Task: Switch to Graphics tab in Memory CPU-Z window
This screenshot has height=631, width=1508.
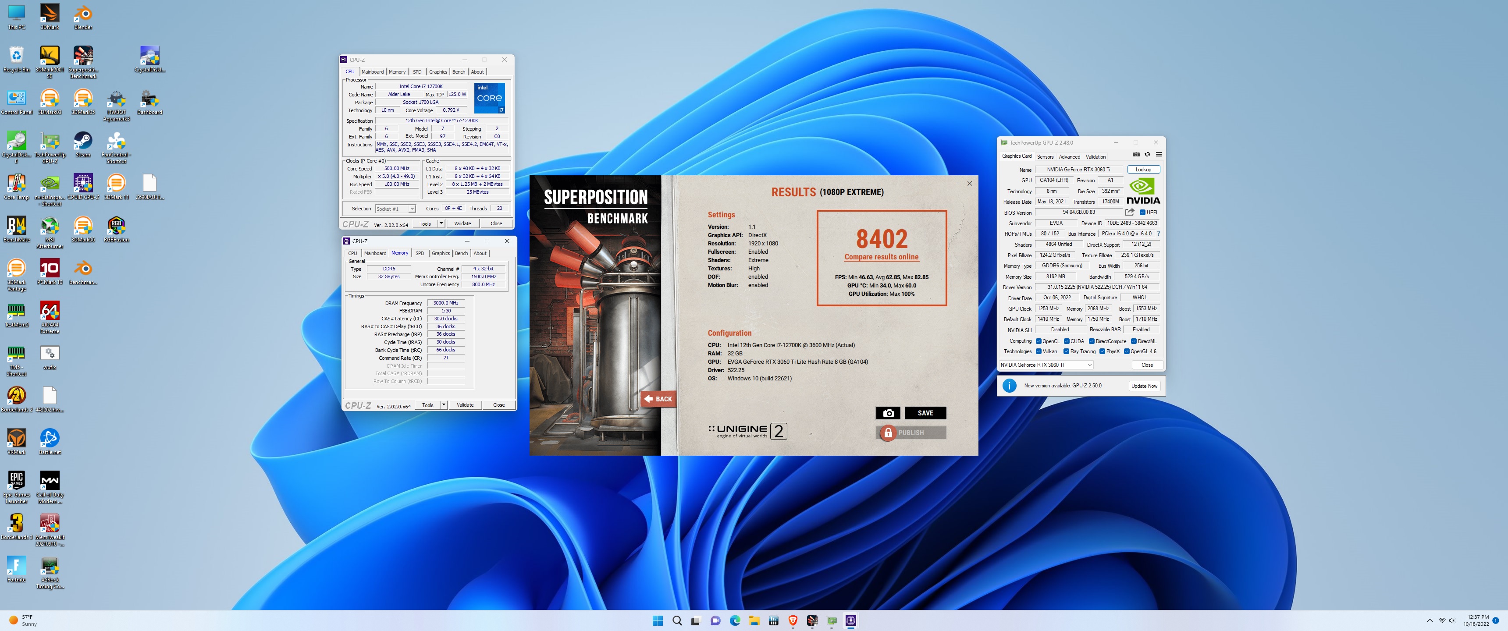Action: (441, 253)
